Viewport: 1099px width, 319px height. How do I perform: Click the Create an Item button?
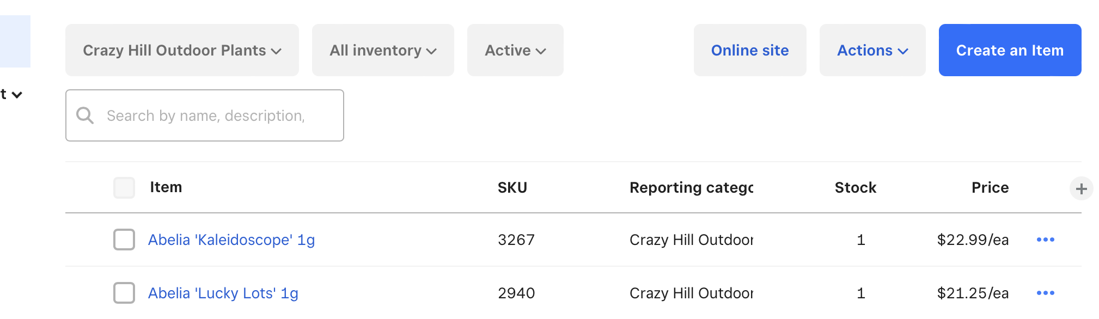(x=1010, y=50)
